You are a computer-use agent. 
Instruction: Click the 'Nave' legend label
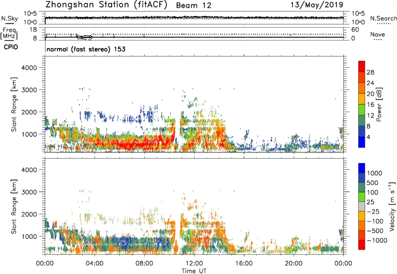pos(378,35)
